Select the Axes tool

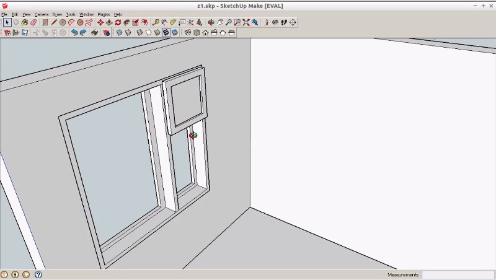pos(190,22)
